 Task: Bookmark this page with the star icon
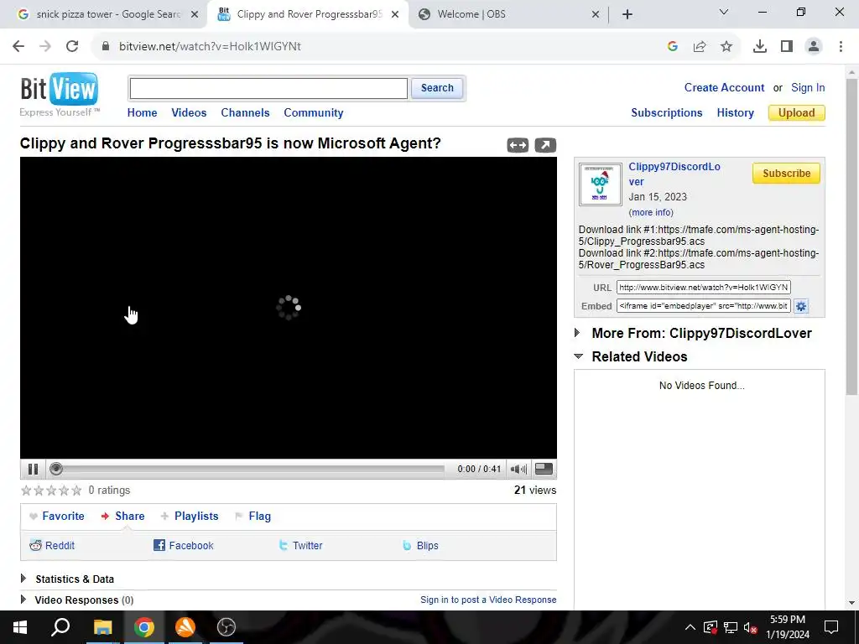[x=726, y=47]
